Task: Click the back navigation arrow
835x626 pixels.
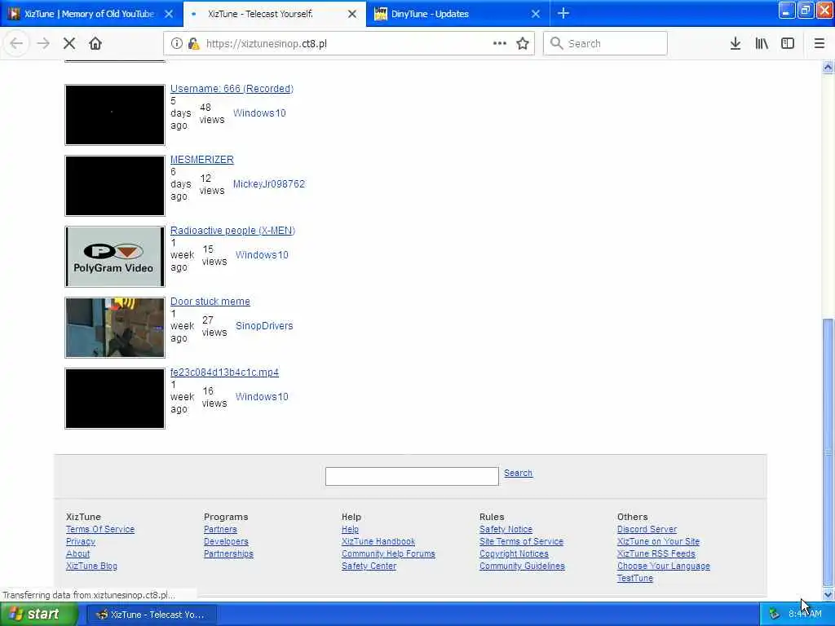Action: [16, 44]
